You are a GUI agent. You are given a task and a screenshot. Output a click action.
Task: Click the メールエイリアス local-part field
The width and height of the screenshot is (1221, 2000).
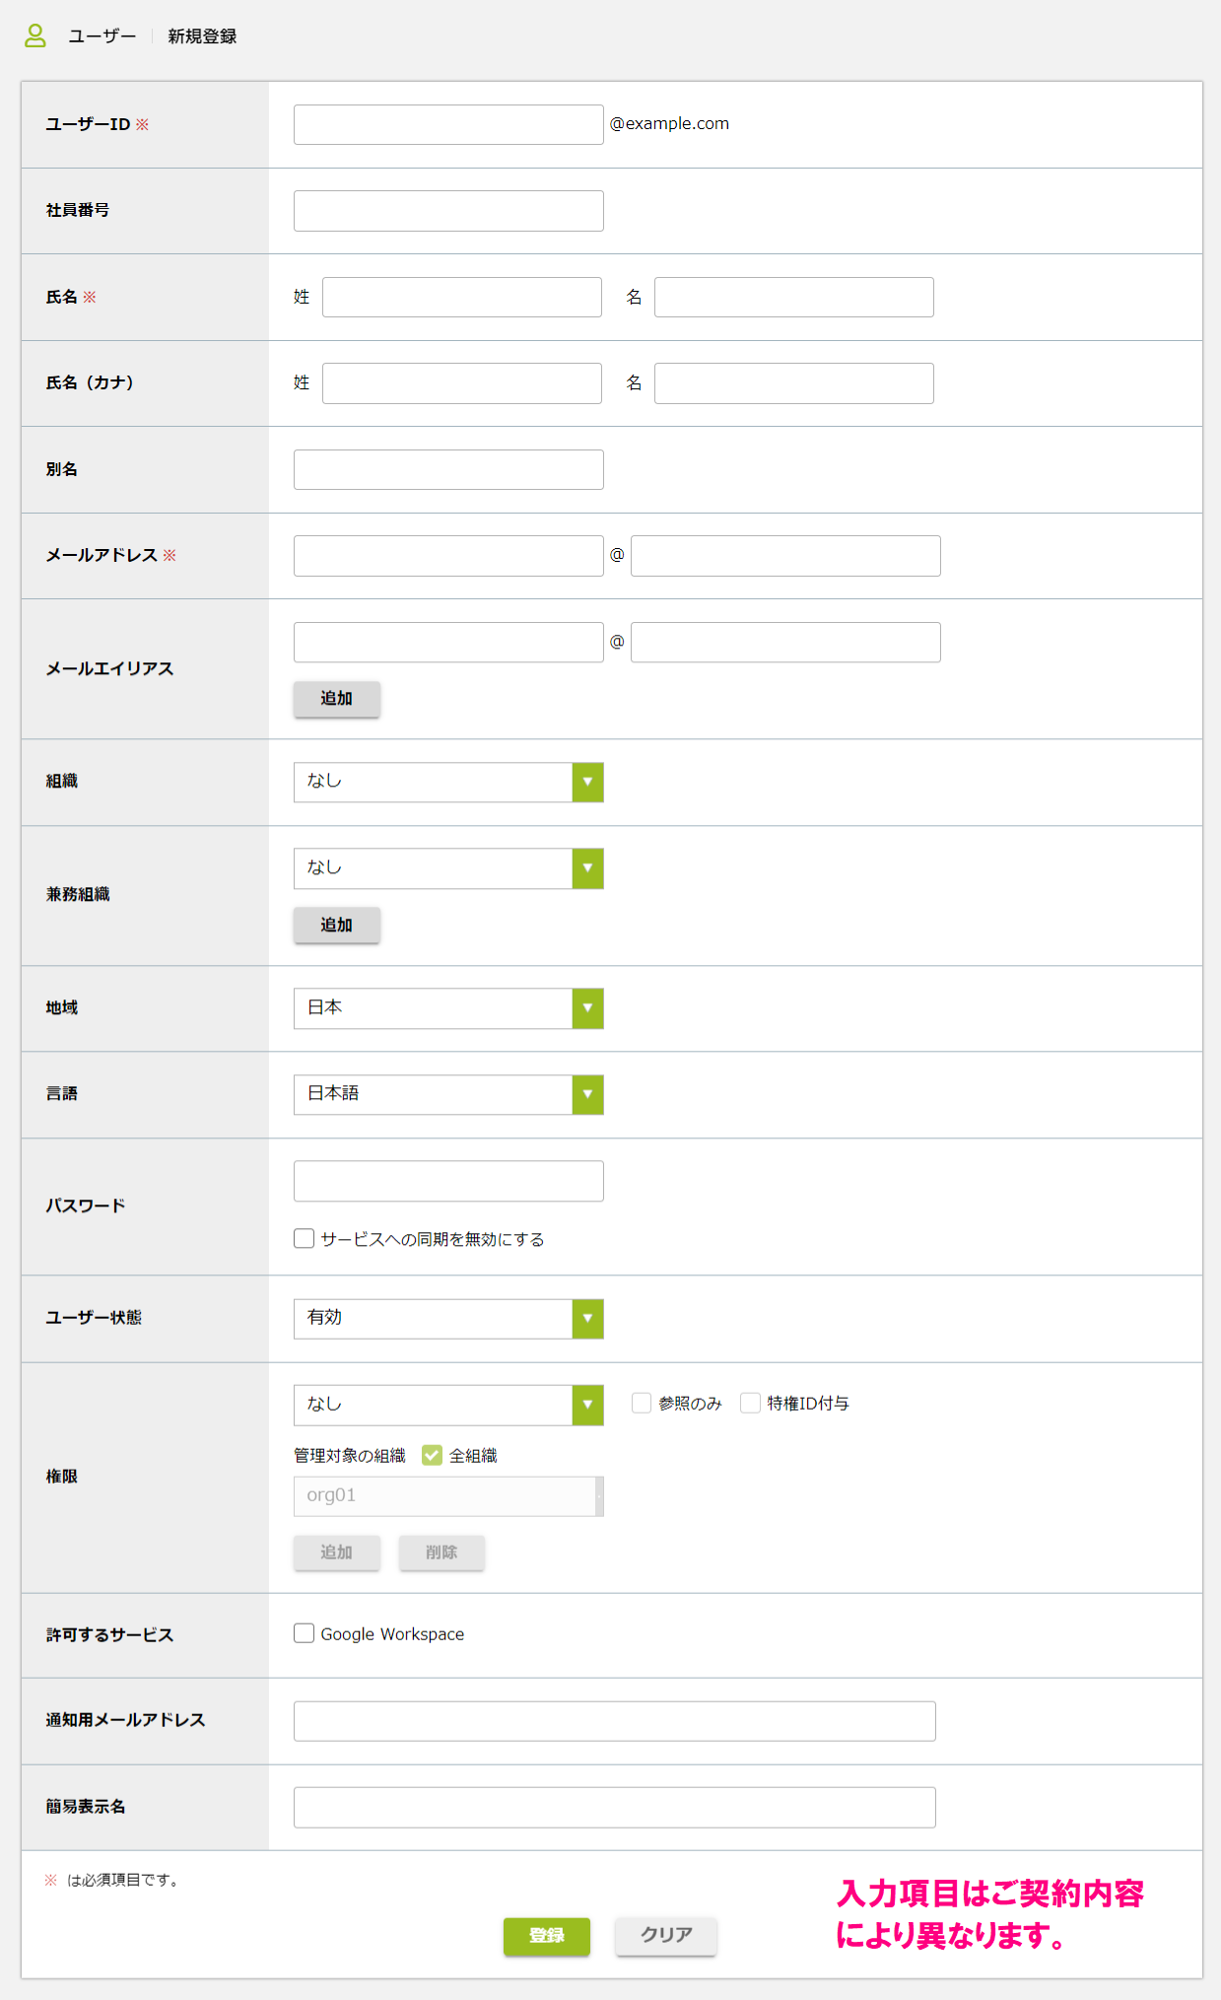(448, 642)
